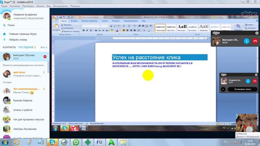
Task: Click Start button in shared screen taskbar
Action: pyautogui.click(x=55, y=128)
